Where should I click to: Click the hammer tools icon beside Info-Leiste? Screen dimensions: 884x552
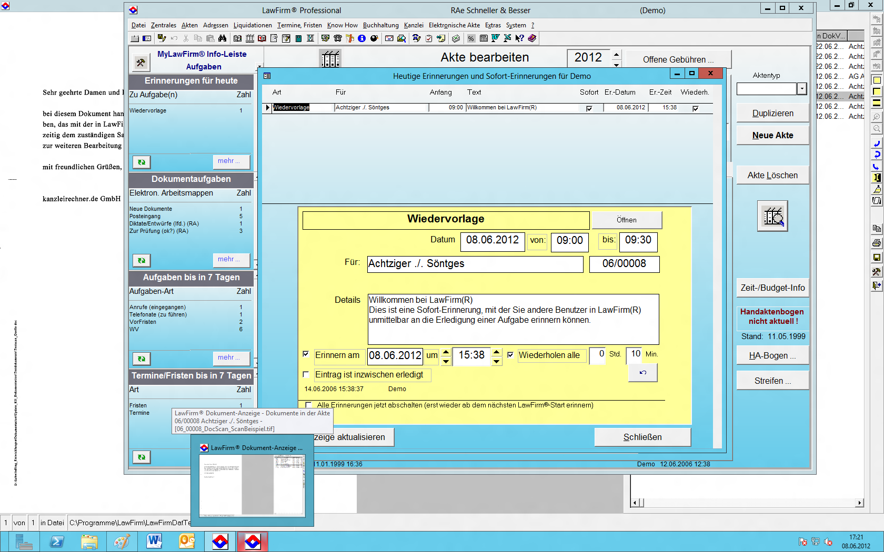(x=140, y=63)
